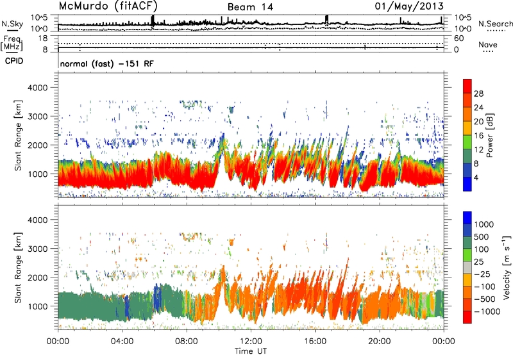This screenshot has width=513, height=355.
Task: Click the 10^5 left label of noise plot
Action: click(39, 18)
